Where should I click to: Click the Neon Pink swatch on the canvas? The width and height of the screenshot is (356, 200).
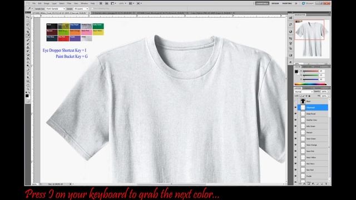tap(87, 32)
